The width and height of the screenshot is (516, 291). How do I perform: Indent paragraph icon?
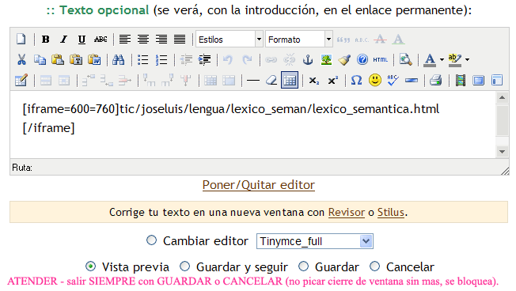(x=204, y=60)
